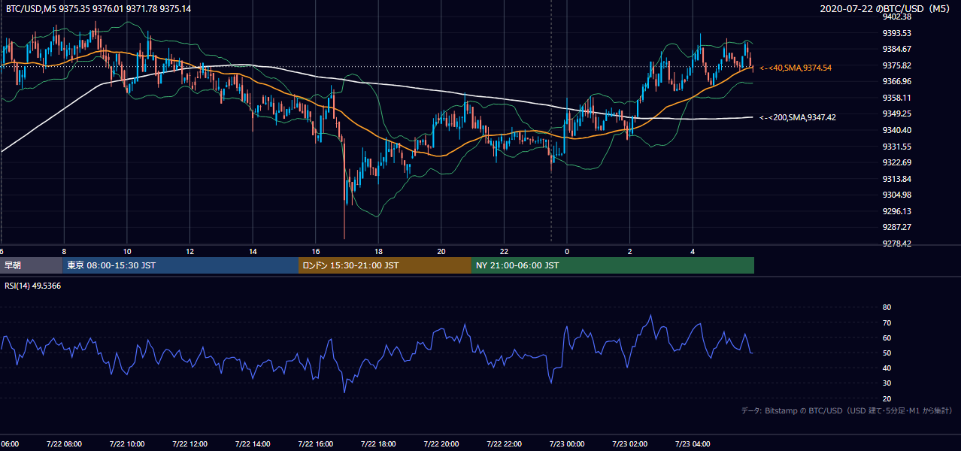Image resolution: width=961 pixels, height=451 pixels.
Task: Click price axis value 9358.11
Action: (x=896, y=98)
